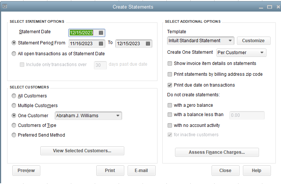Open calendar for Statement Period To date
This screenshot has height=184, width=281.
(148, 43)
